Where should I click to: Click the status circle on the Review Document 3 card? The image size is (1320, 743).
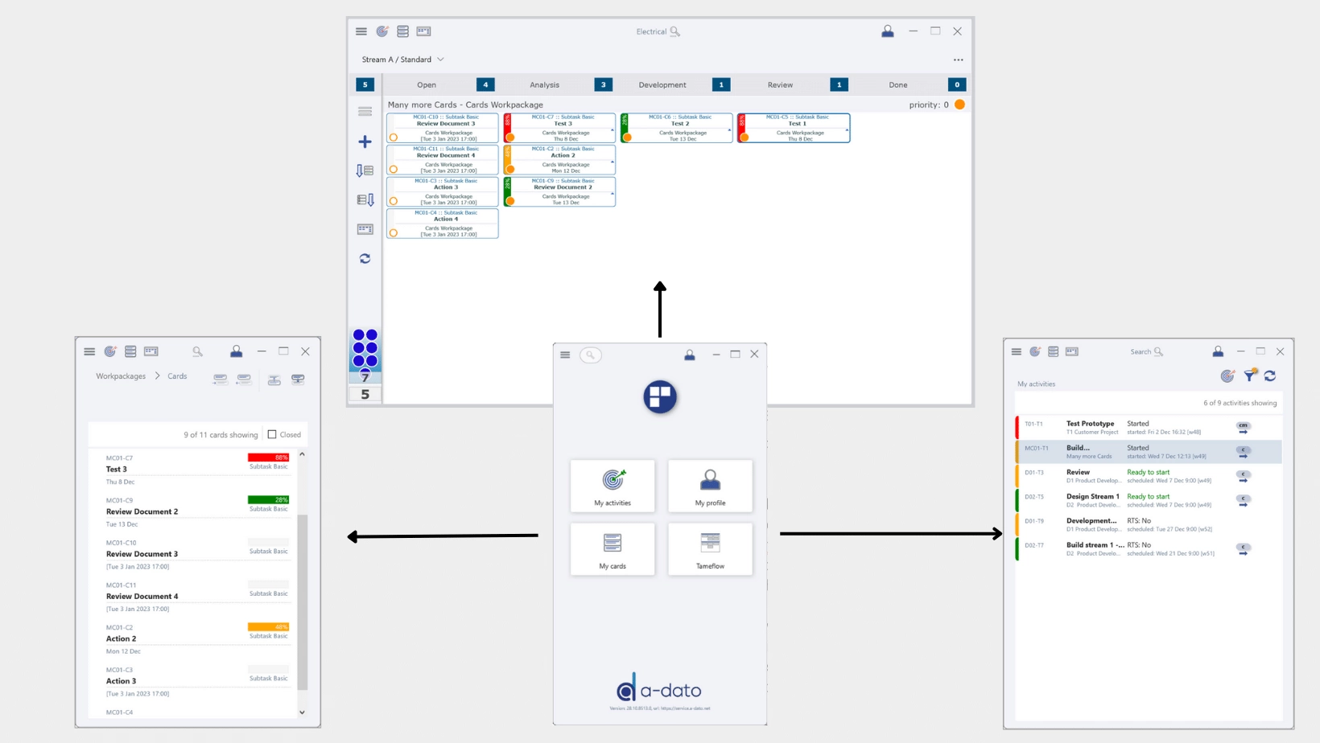click(394, 138)
